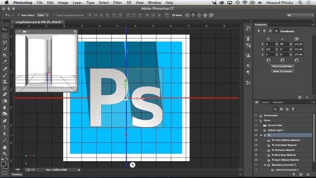Open the status bar info arrow
Image resolution: width=316 pixels, height=178 pixels.
pyautogui.click(x=79, y=170)
